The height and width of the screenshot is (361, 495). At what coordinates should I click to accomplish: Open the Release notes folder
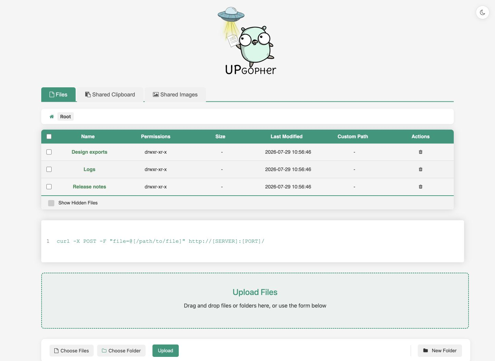[89, 187]
